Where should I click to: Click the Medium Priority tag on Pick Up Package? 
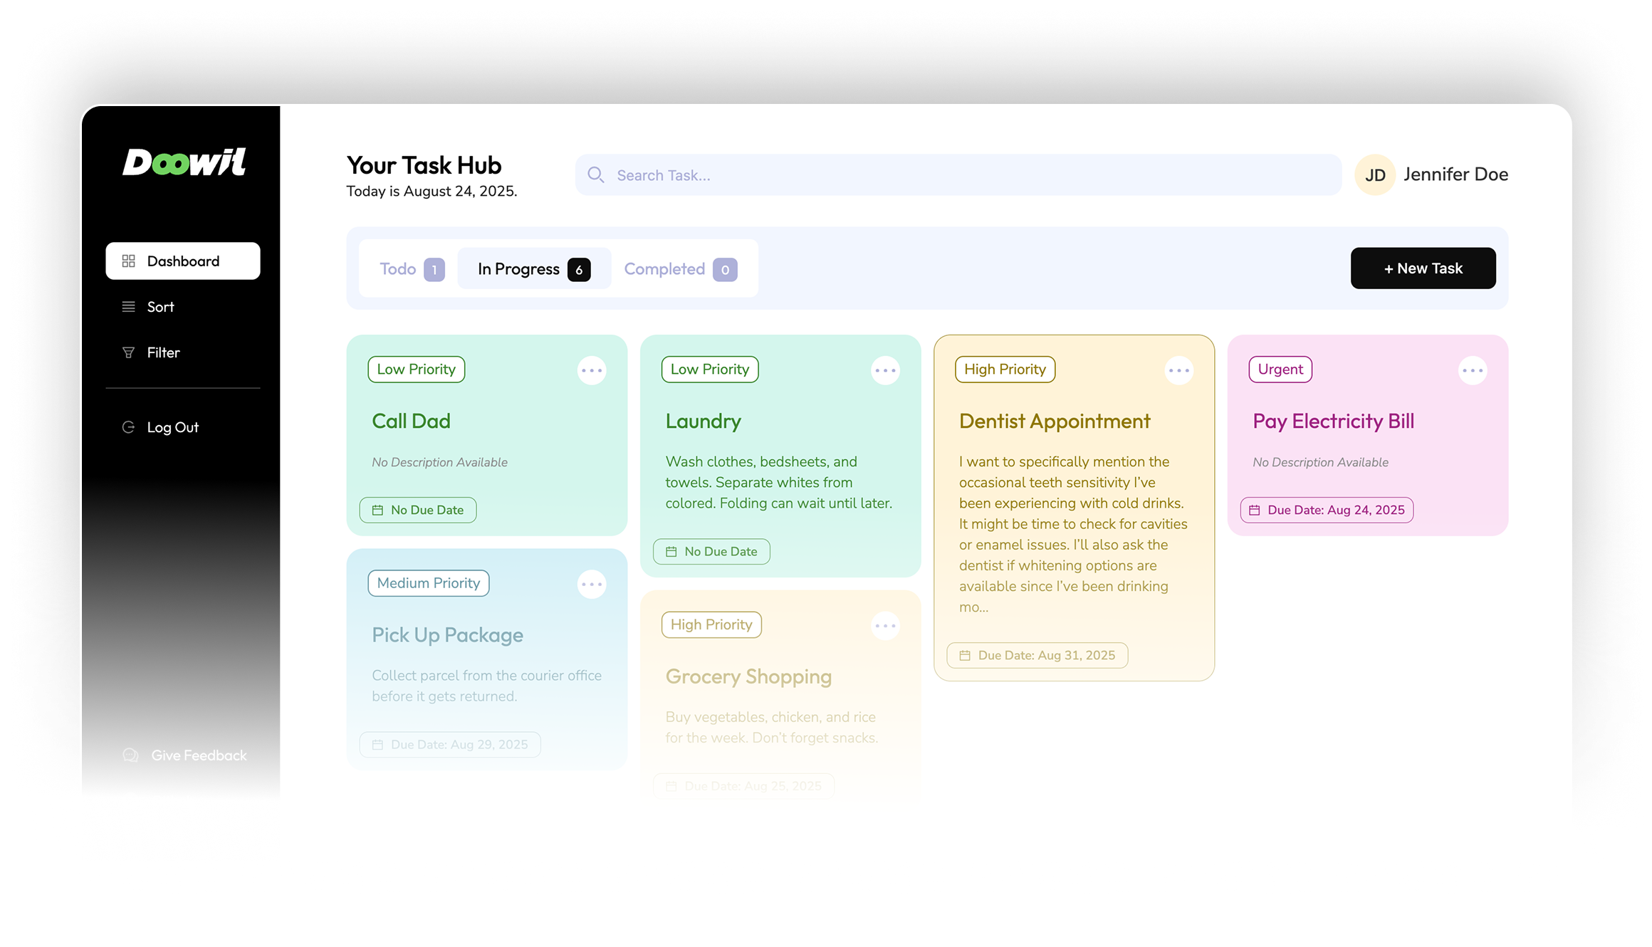click(429, 583)
